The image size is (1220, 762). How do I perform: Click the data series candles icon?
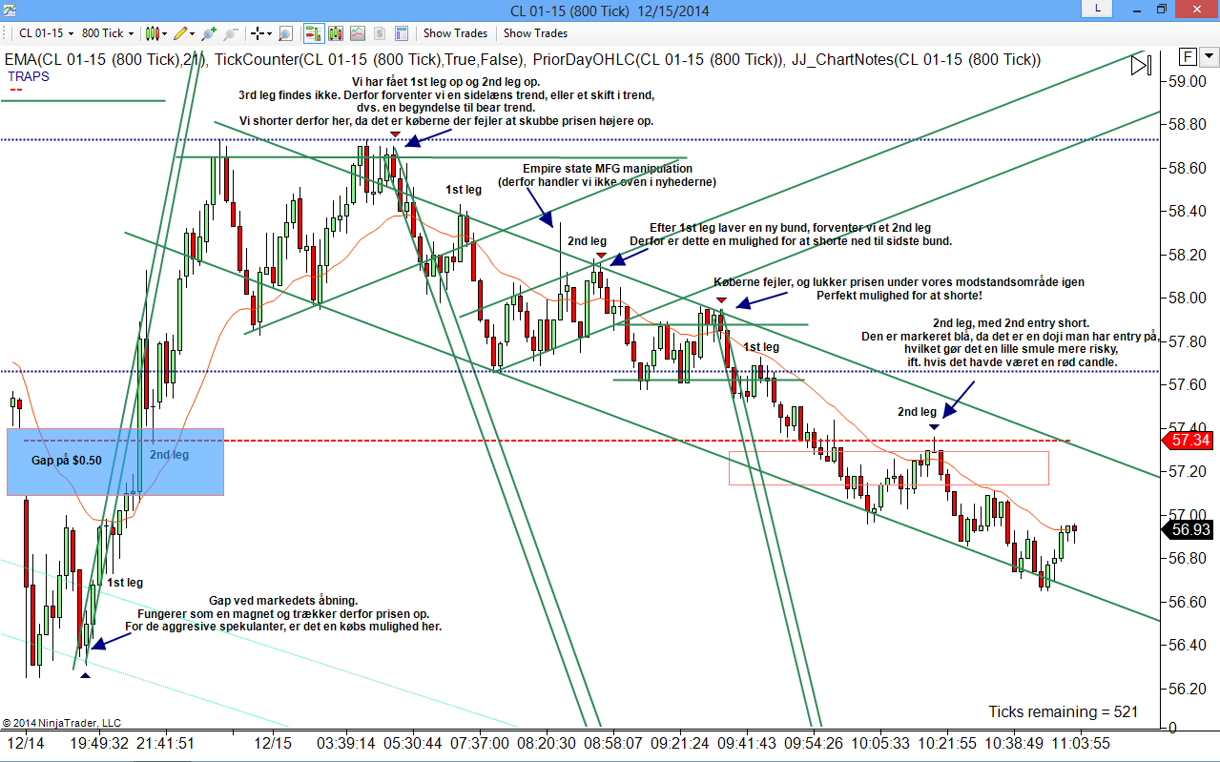tap(335, 33)
